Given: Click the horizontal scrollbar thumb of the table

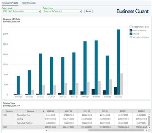Looking at the screenshot, I should click(116, 130).
